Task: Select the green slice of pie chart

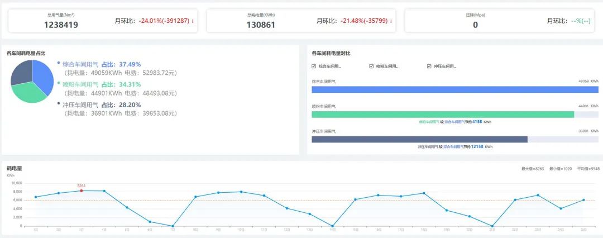Action: point(31,93)
